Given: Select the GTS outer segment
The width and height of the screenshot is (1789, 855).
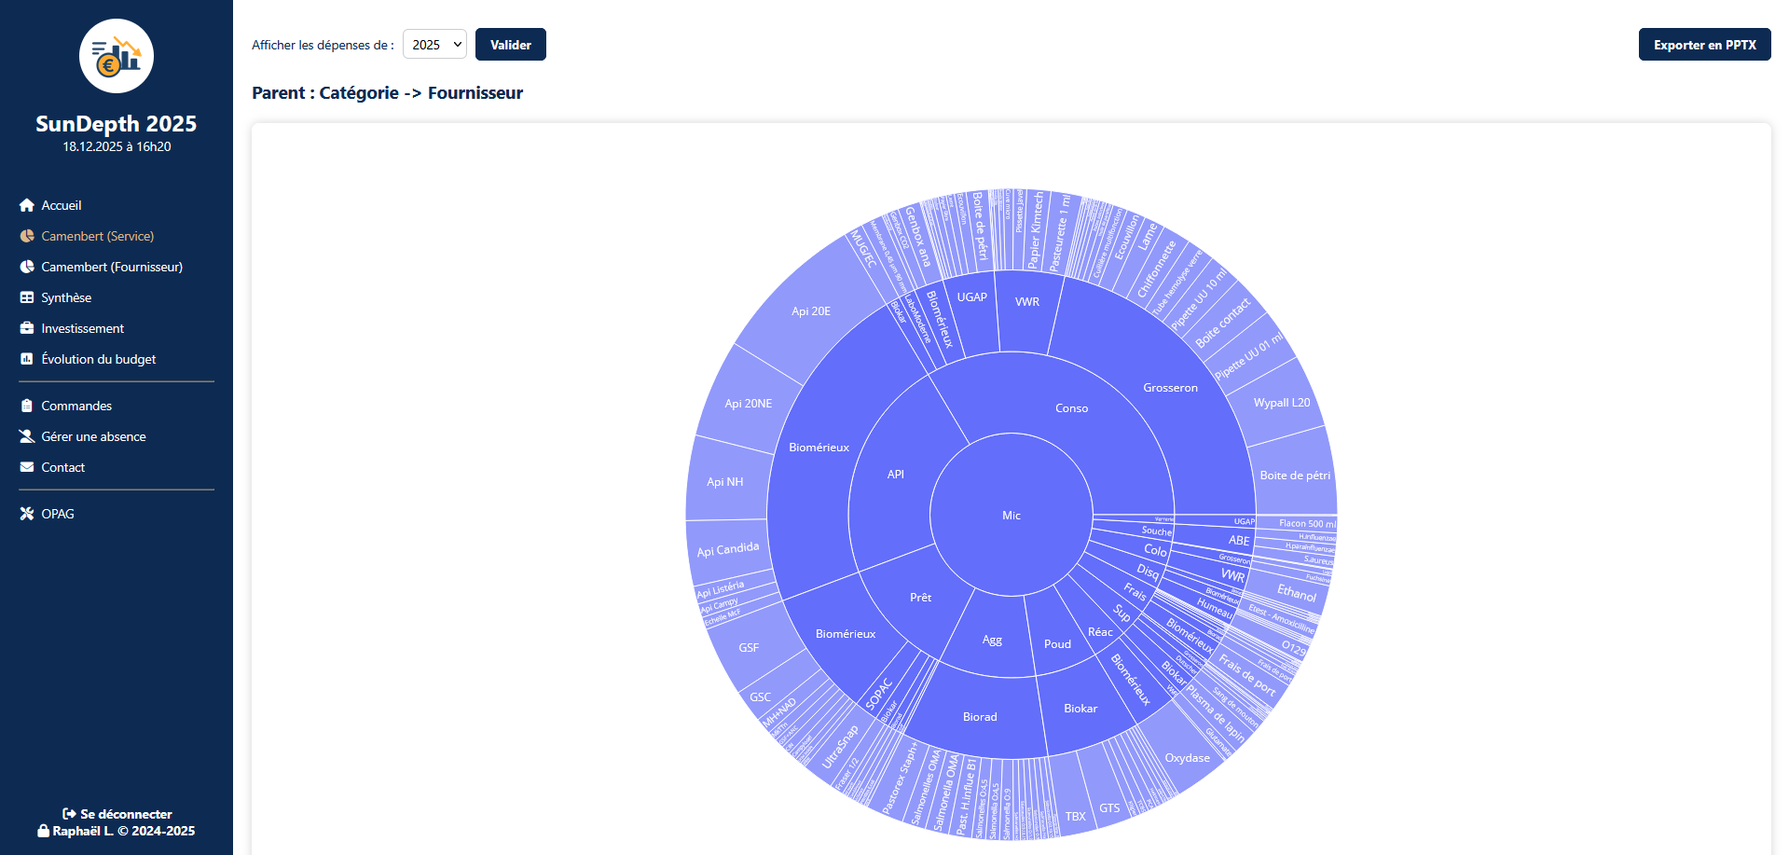Looking at the screenshot, I should tap(1109, 808).
